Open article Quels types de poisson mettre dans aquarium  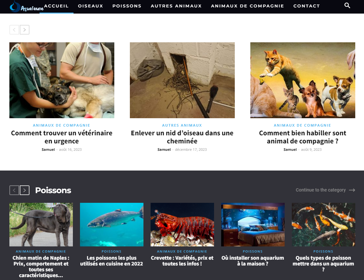[324, 264]
